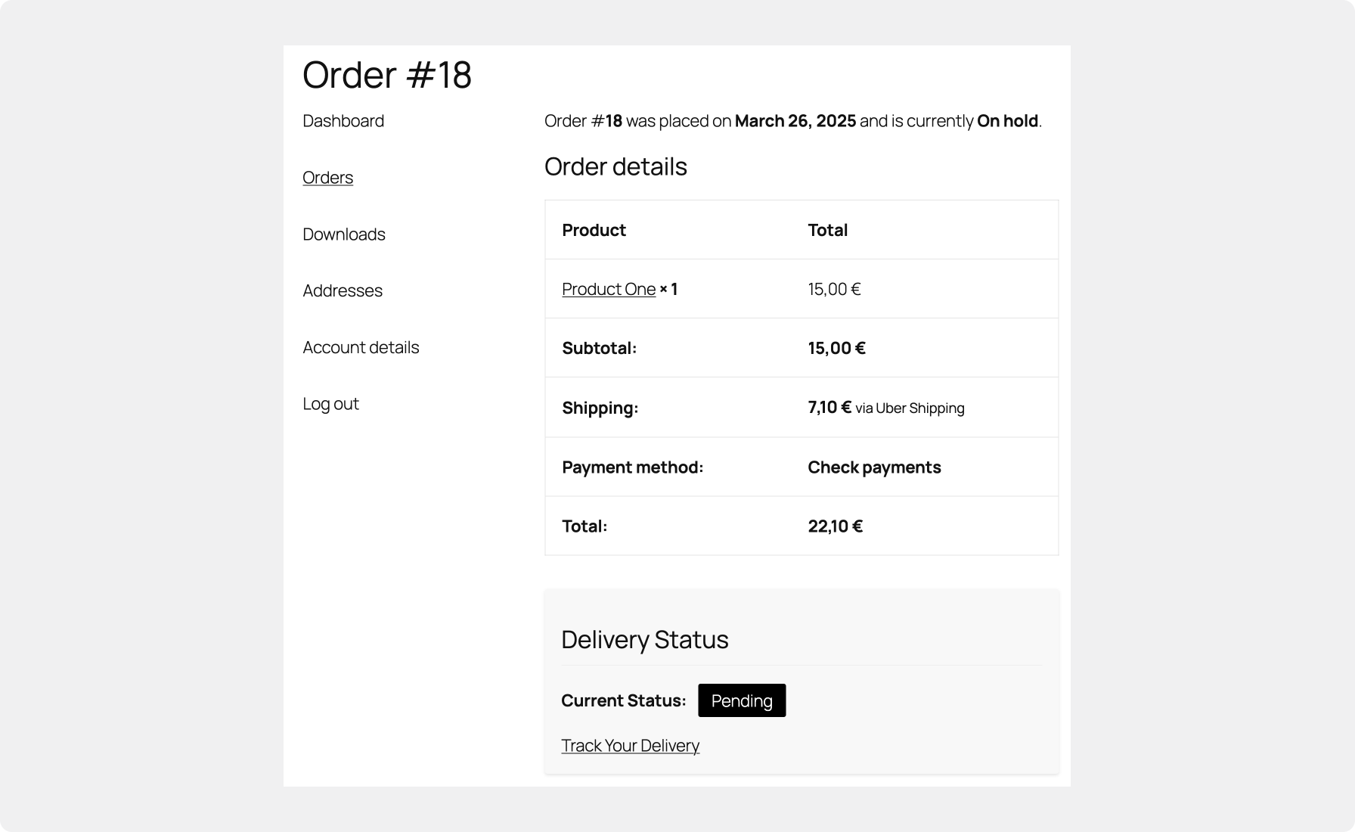Open the Addresses page
The width and height of the screenshot is (1355, 832).
pos(342,290)
